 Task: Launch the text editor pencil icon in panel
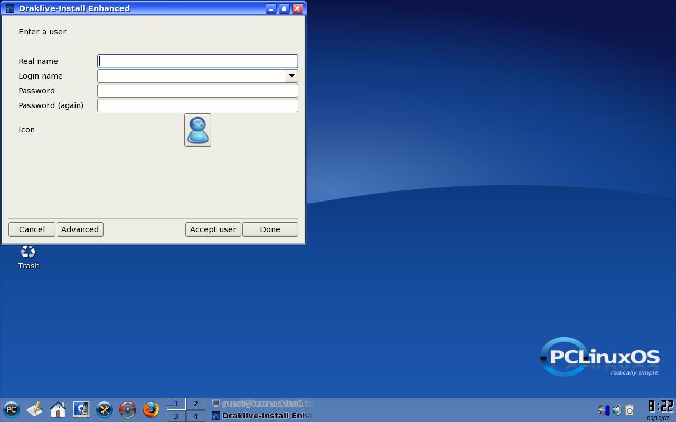point(35,409)
